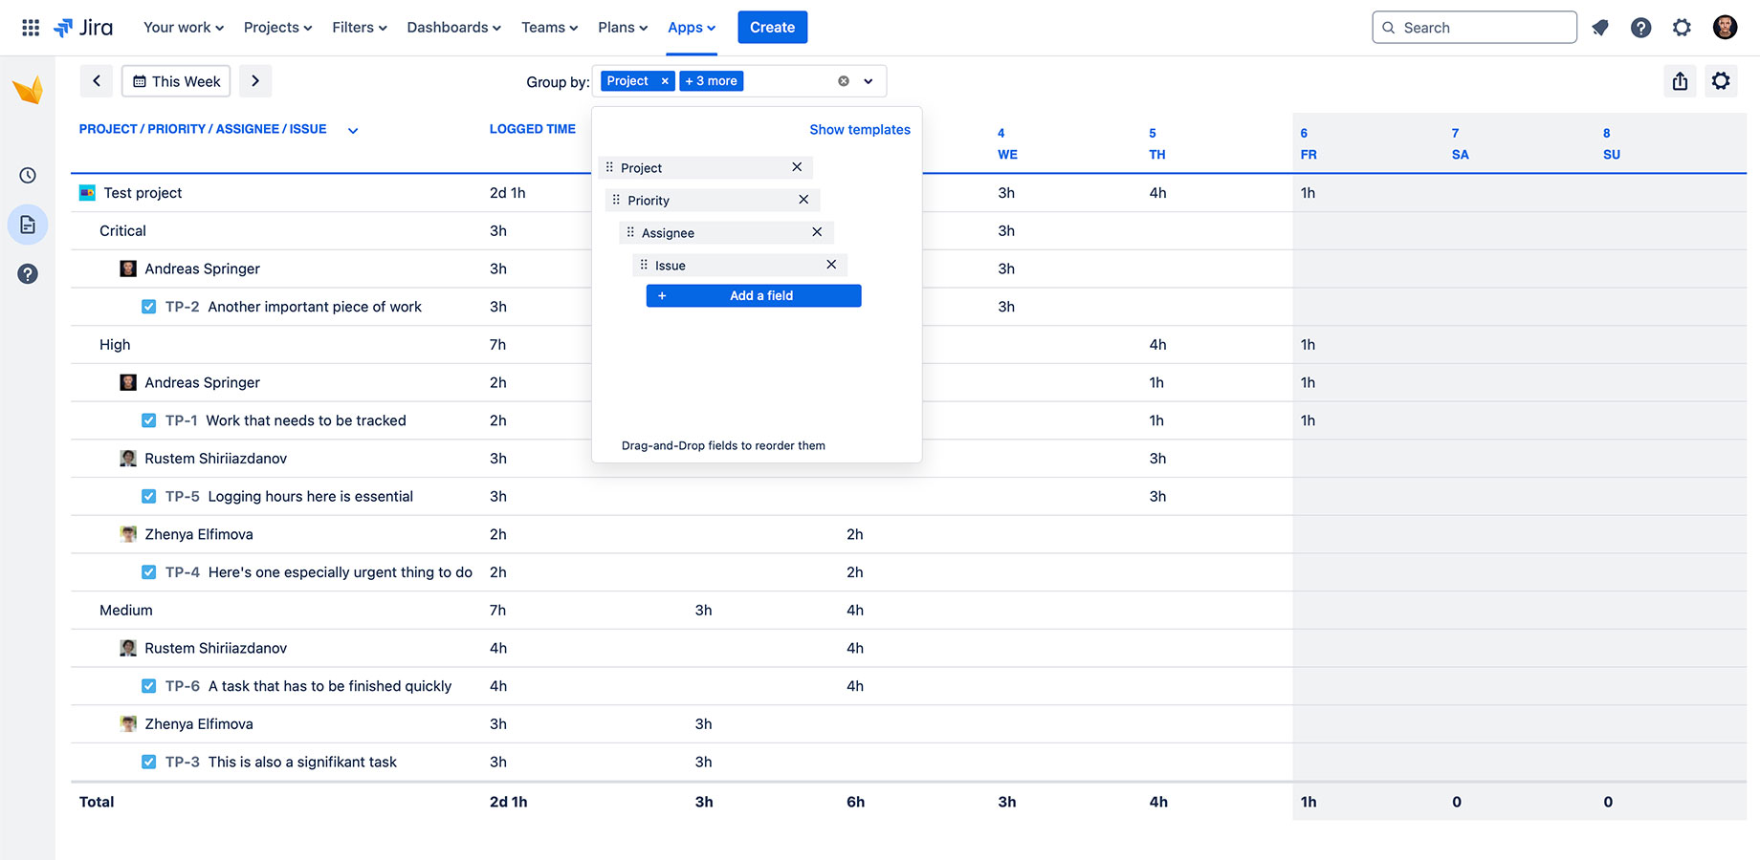Image resolution: width=1760 pixels, height=860 pixels.
Task: Open the help question mark icon in top bar
Action: click(1641, 28)
